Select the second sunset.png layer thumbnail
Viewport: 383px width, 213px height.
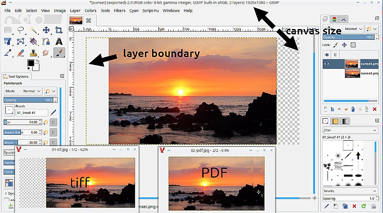[x=352, y=73]
